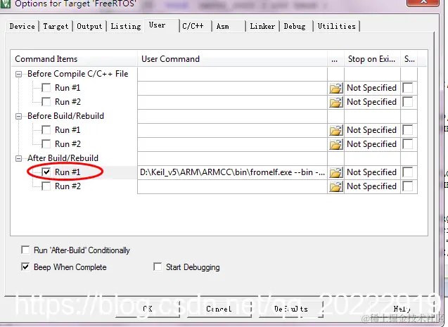Toggle S... column checkbox for Before Build Run #2
Screen dimensions: 448x327
[x=408, y=144]
